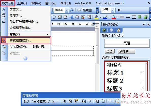151x106 pixels.
Task: Insert page number in header toolbar
Action: coord(64,101)
